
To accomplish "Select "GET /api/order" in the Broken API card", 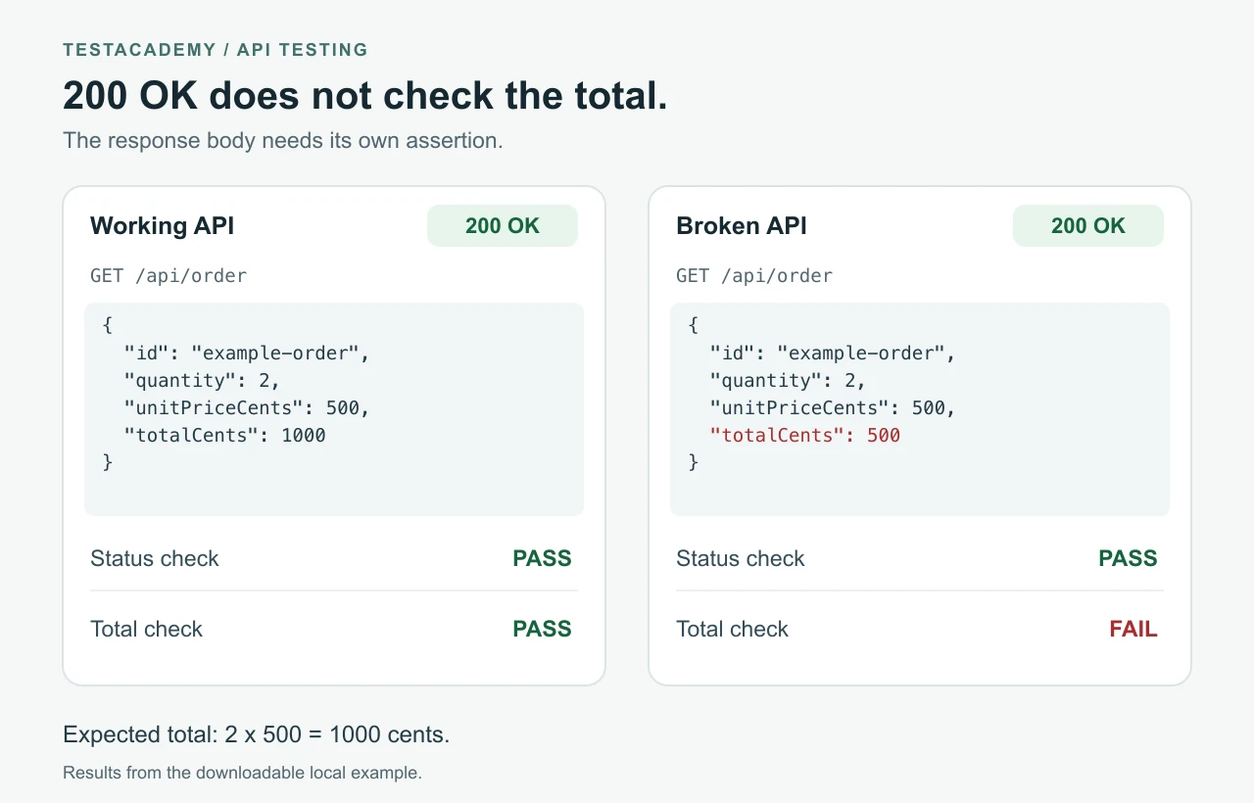I will click(754, 276).
